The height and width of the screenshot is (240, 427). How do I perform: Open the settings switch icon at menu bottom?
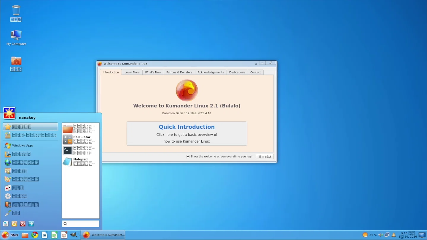click(x=6, y=224)
